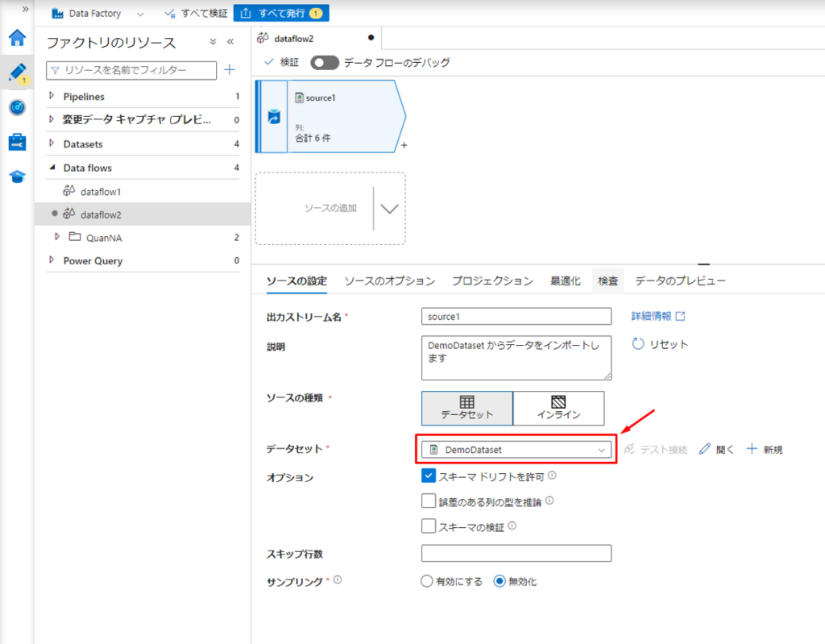Switch to the プロジェクション tab
Screen dimensions: 825x644
(x=491, y=281)
